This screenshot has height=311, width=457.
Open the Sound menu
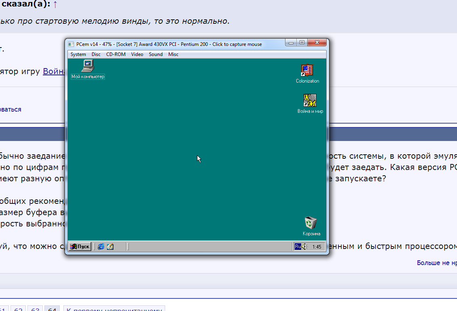(155, 54)
